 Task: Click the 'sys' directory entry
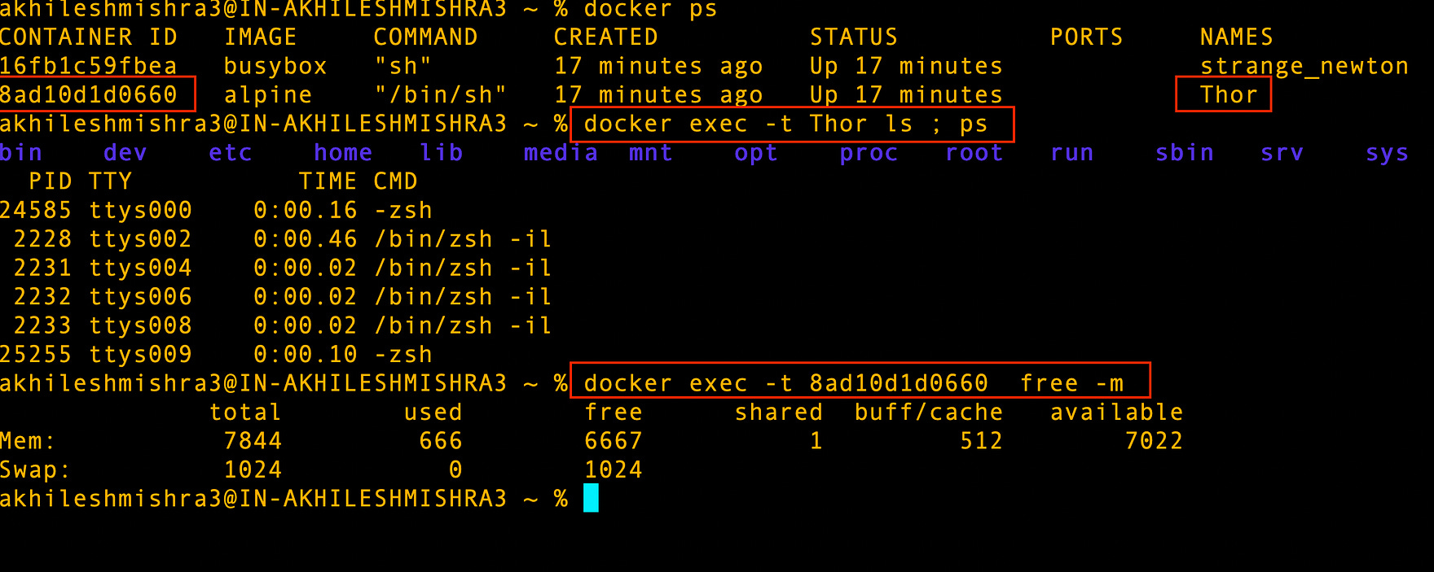tap(1387, 152)
